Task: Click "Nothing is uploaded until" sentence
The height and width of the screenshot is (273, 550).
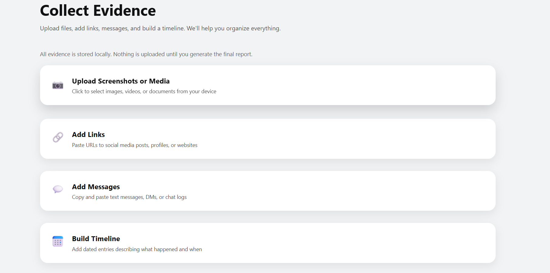Action: [183, 54]
